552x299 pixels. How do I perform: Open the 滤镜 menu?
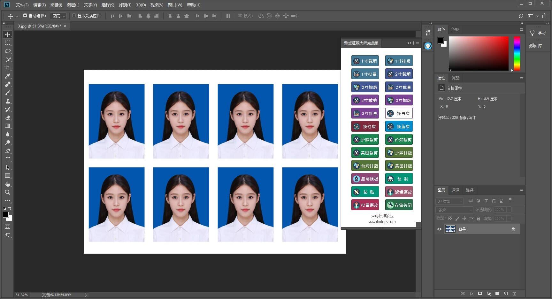[125, 5]
